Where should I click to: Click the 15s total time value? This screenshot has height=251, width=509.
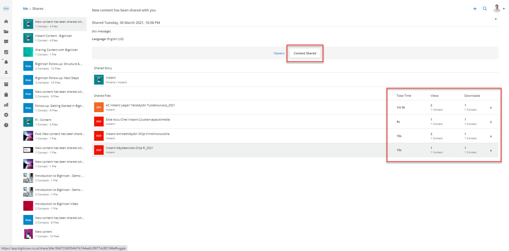pos(399,150)
